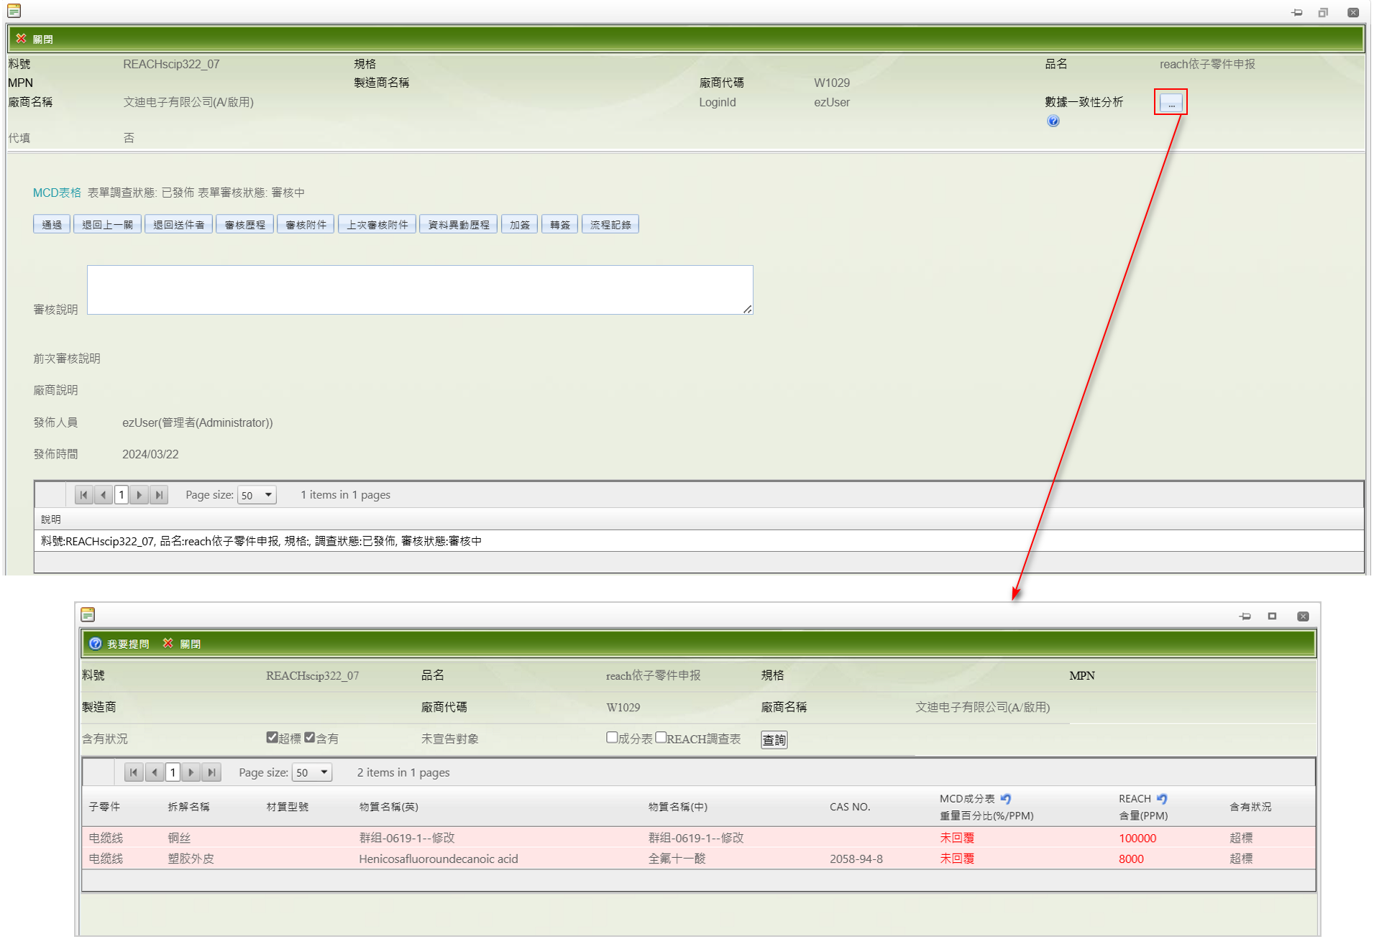Click 關閉 in the lower window toolbar
This screenshot has height=939, width=1374.
pyautogui.click(x=182, y=644)
